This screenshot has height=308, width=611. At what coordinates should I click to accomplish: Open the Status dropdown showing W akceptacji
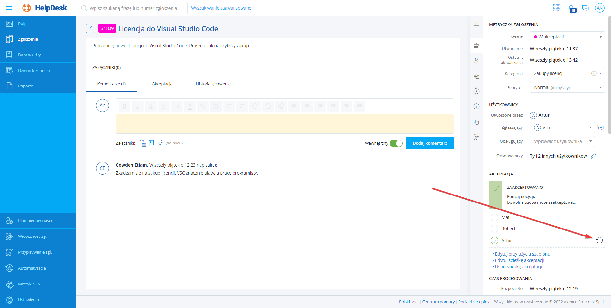(567, 37)
